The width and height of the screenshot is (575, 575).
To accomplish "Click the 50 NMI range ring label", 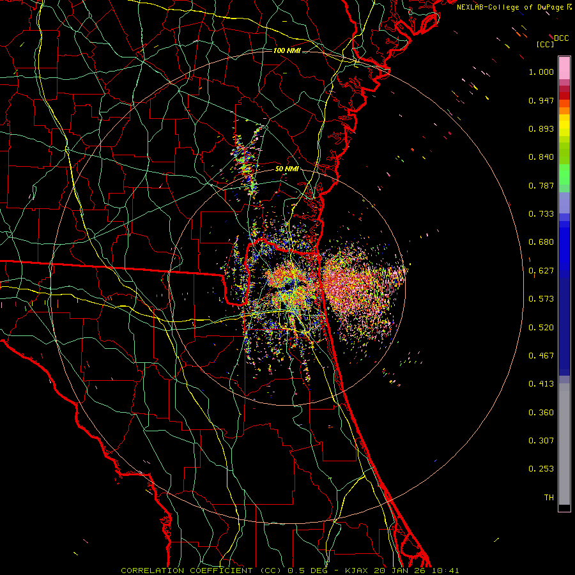I will pyautogui.click(x=287, y=169).
